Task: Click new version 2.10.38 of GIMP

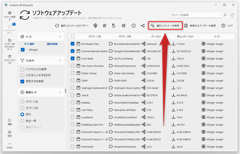Action: click(180, 81)
